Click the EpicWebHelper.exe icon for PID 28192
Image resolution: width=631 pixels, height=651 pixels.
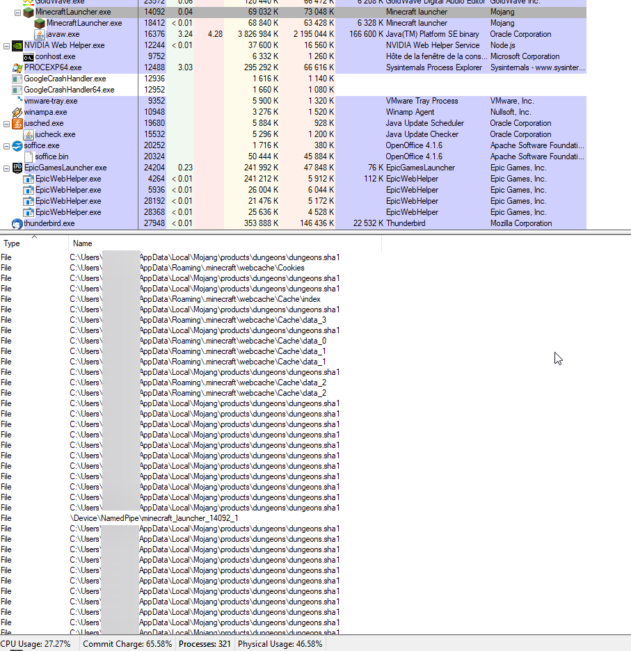click(x=29, y=202)
